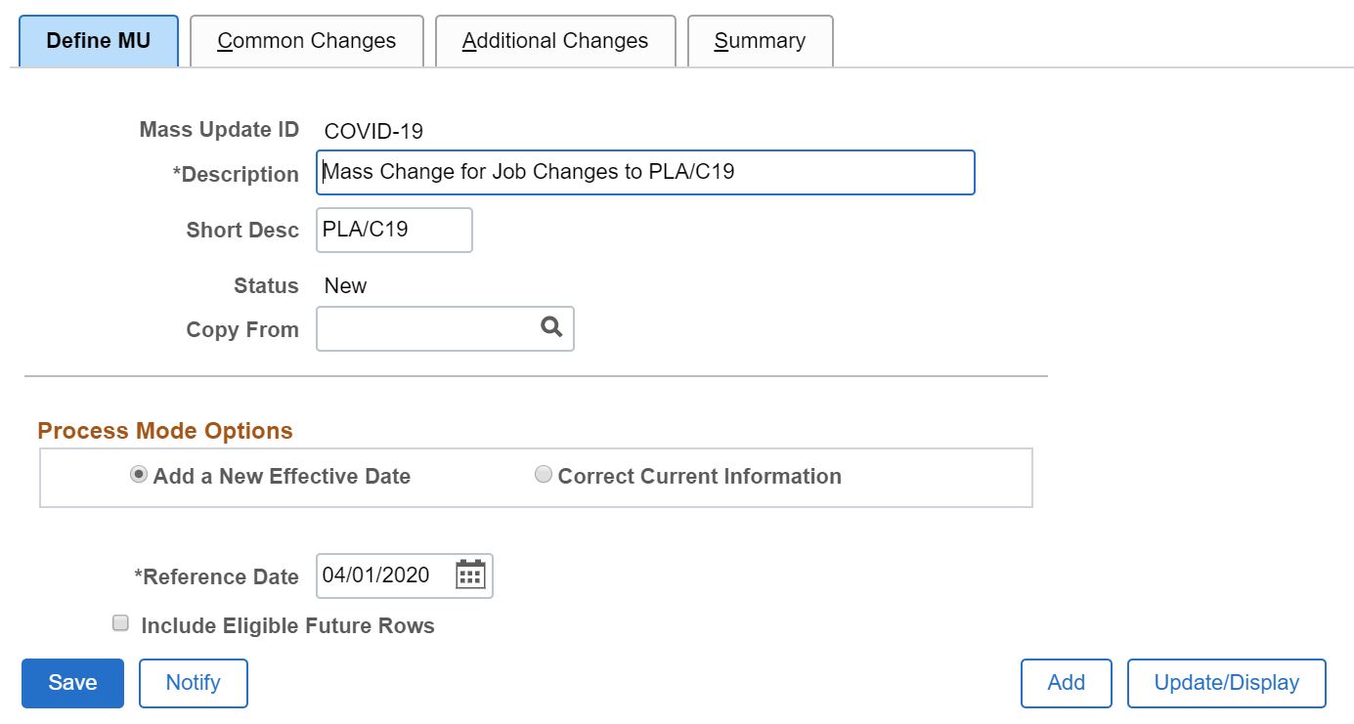Open the Copy From lookup magnifier
1354x724 pixels.
[x=551, y=328]
